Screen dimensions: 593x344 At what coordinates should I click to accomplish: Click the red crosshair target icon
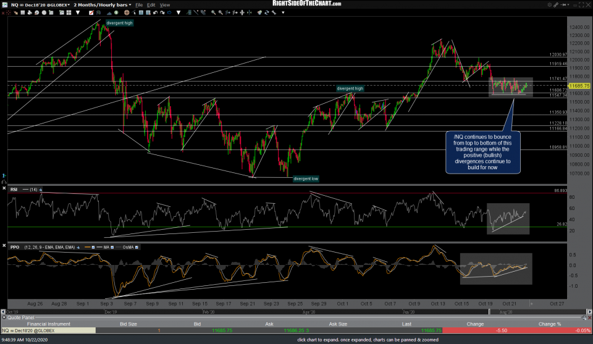[8, 12]
